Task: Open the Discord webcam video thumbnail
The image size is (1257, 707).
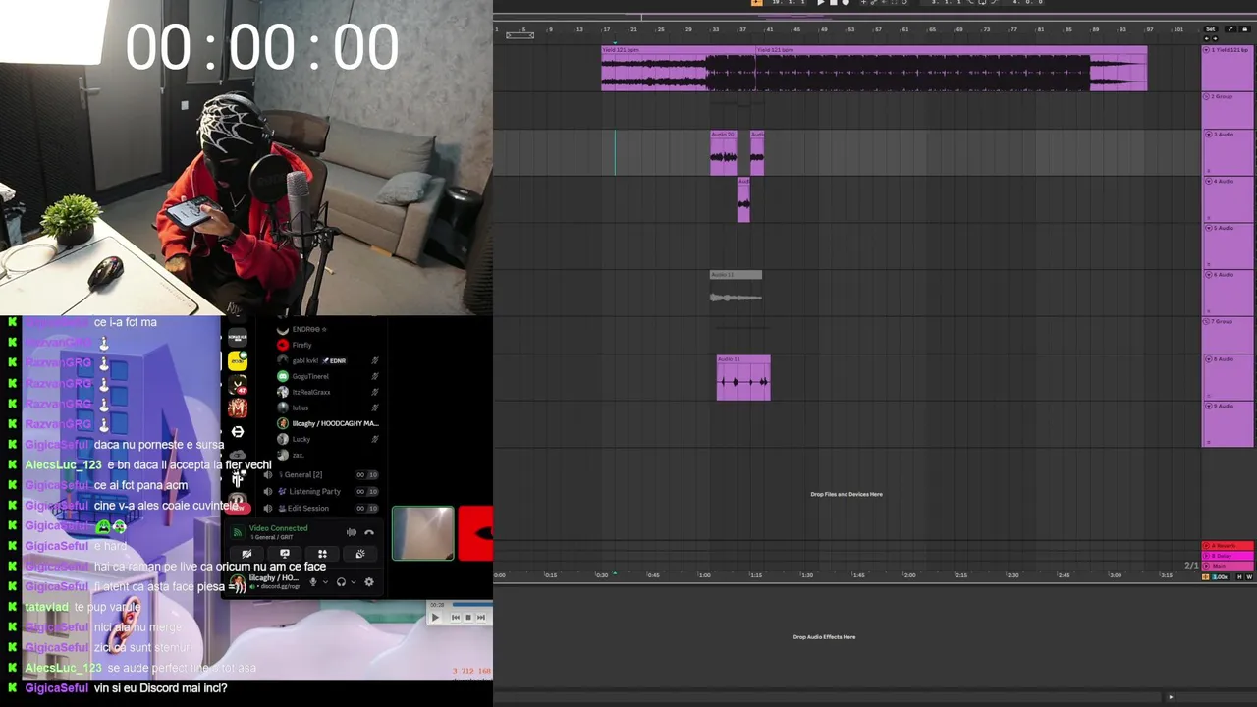Action: click(423, 533)
